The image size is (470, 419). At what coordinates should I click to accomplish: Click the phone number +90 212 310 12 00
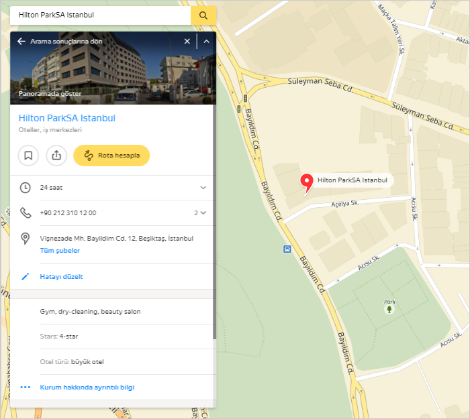(68, 213)
